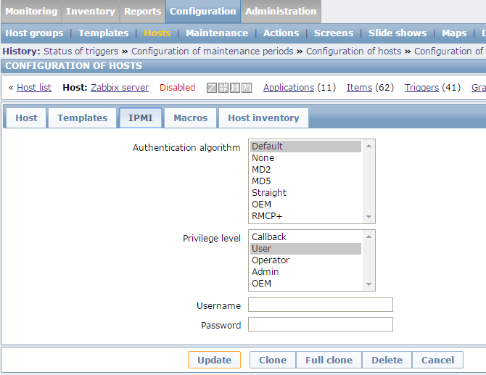Switch to the Host tab

26,118
